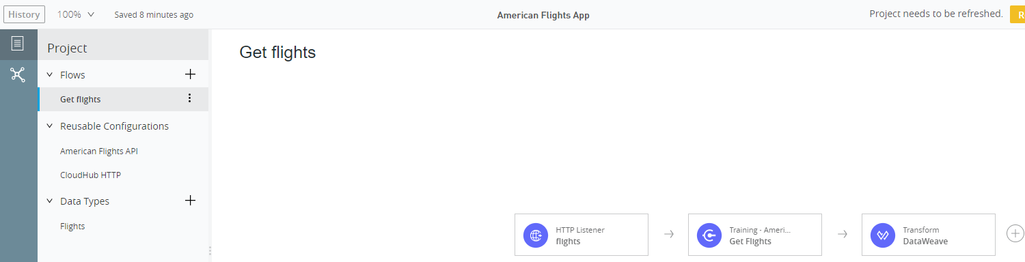Add a new data type with plus icon
Viewport: 1025px width, 262px height.
pos(191,200)
